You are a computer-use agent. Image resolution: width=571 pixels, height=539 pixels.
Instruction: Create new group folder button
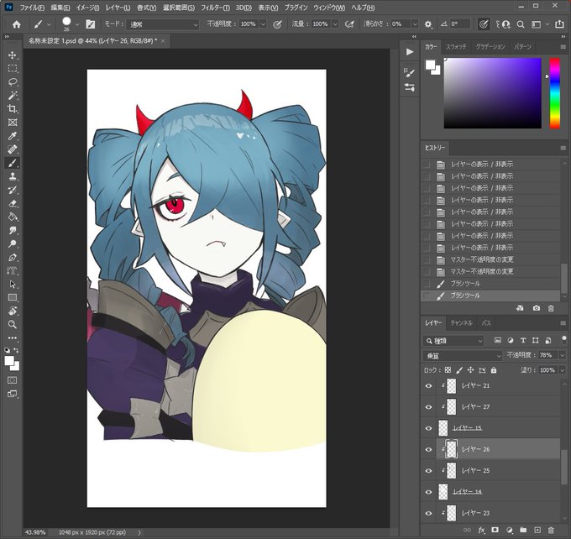tap(523, 531)
